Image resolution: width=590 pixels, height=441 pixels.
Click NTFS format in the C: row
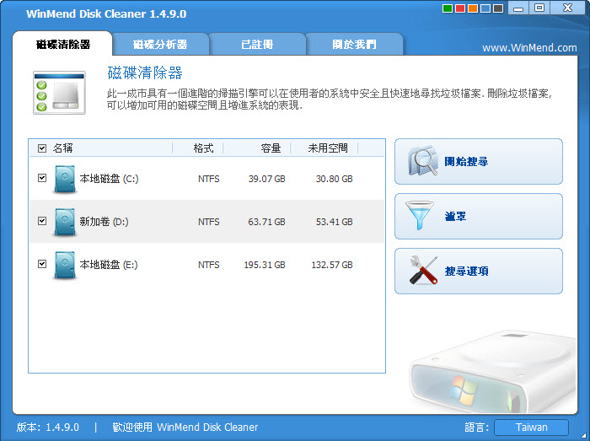pyautogui.click(x=209, y=179)
